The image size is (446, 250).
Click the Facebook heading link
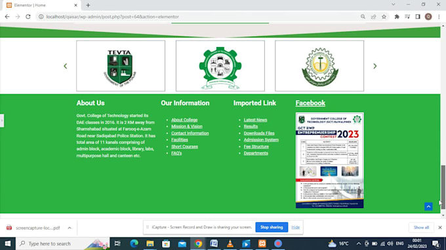(x=310, y=103)
